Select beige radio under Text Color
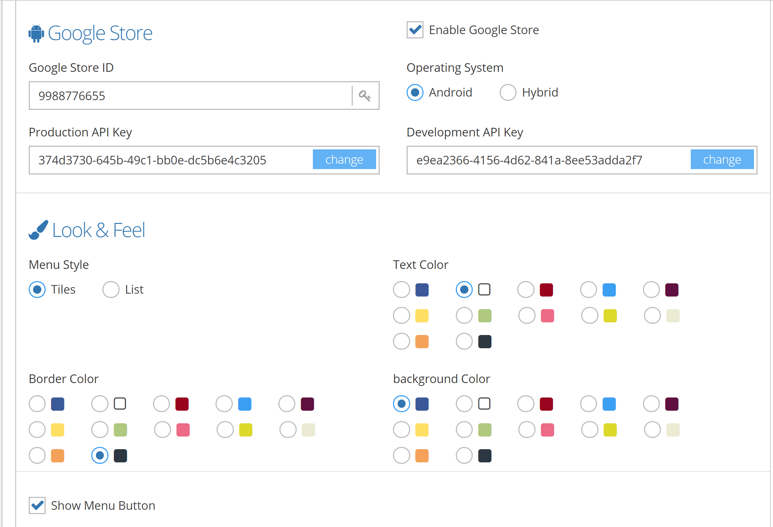The height and width of the screenshot is (527, 773). click(x=652, y=316)
